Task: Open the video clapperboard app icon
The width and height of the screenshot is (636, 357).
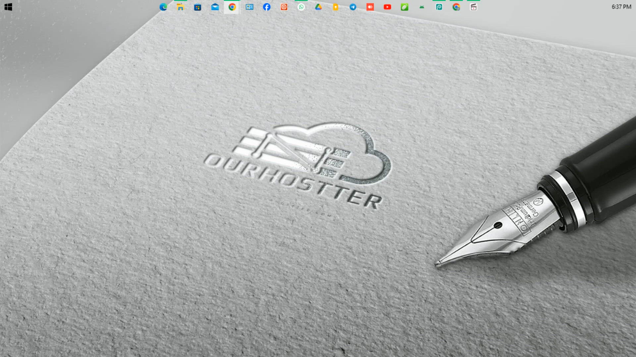Action: (473, 7)
